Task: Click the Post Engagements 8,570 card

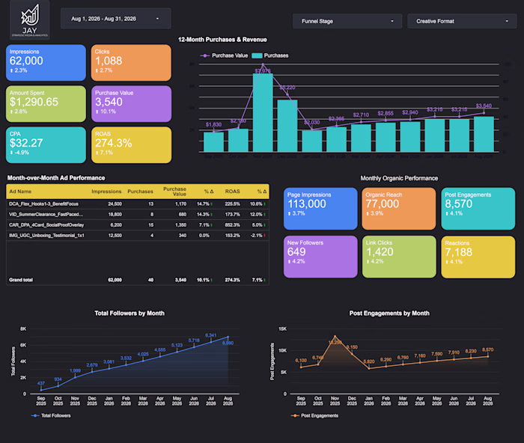Action: (478, 209)
